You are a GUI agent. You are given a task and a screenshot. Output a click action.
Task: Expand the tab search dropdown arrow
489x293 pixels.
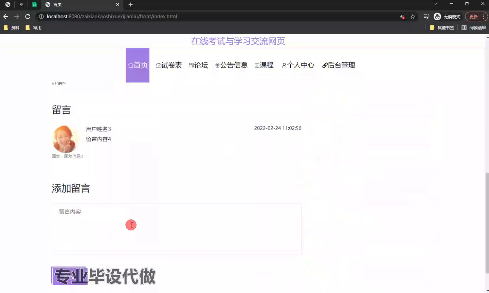[x=435, y=4]
